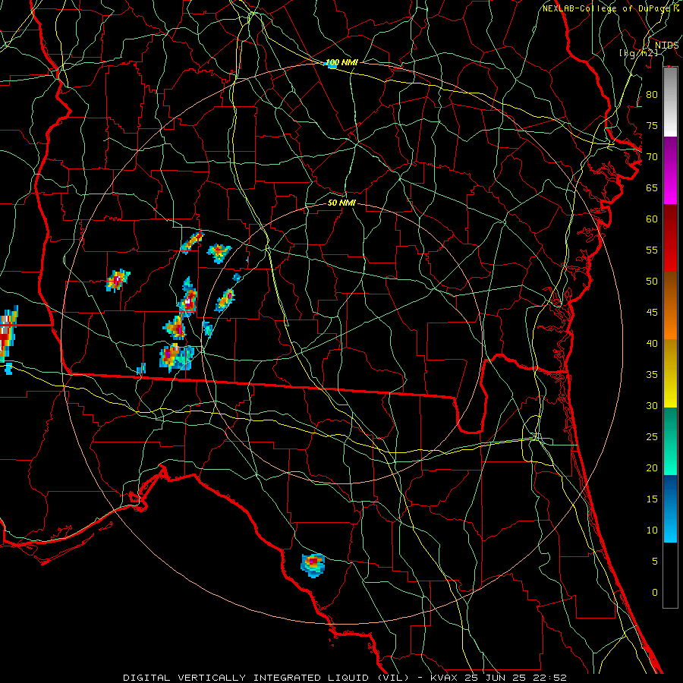Select the 0 value on the VIL scale
The width and height of the screenshot is (683, 683).
pos(655,593)
